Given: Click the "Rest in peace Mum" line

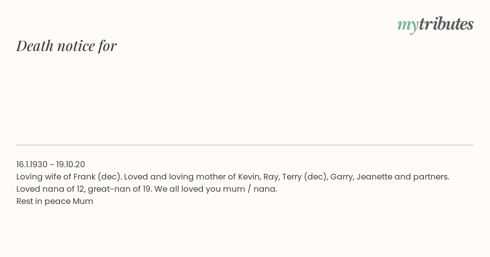Looking at the screenshot, I should click(55, 201).
